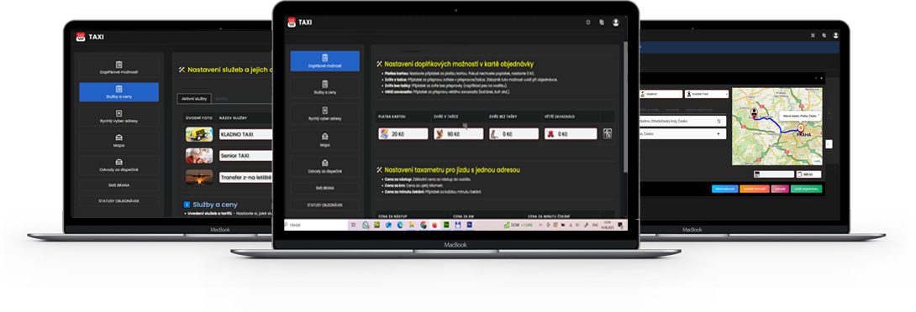Open the KLADNO TAXI dropdown in right window
The image size is (916, 312).
(x=707, y=94)
